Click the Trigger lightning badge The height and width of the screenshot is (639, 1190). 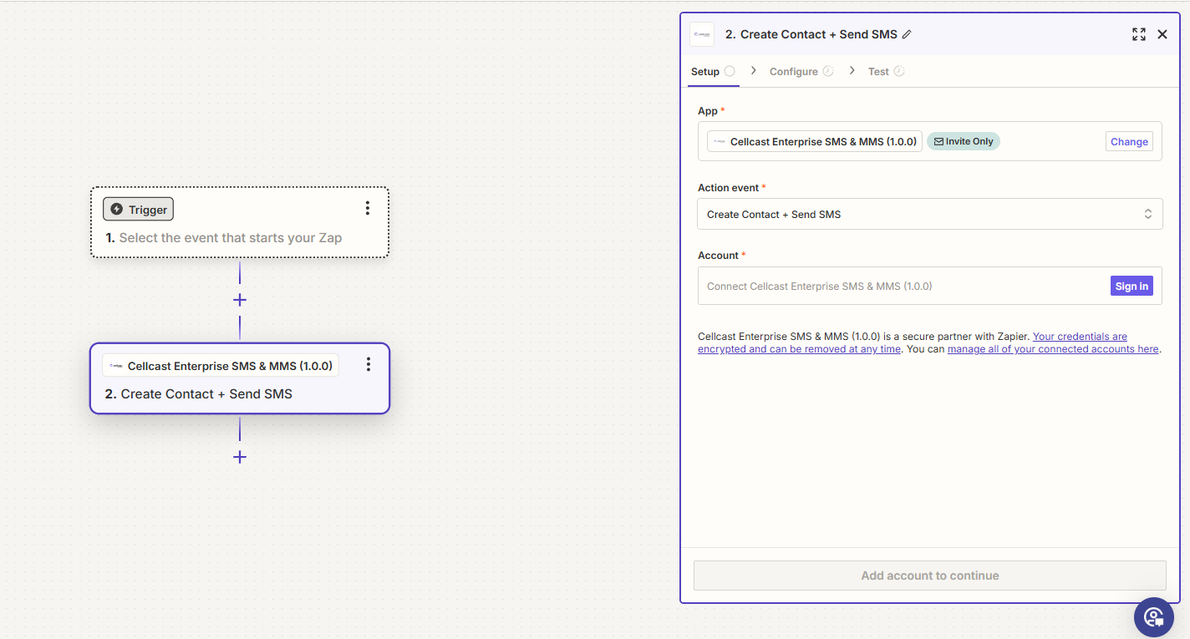point(139,209)
